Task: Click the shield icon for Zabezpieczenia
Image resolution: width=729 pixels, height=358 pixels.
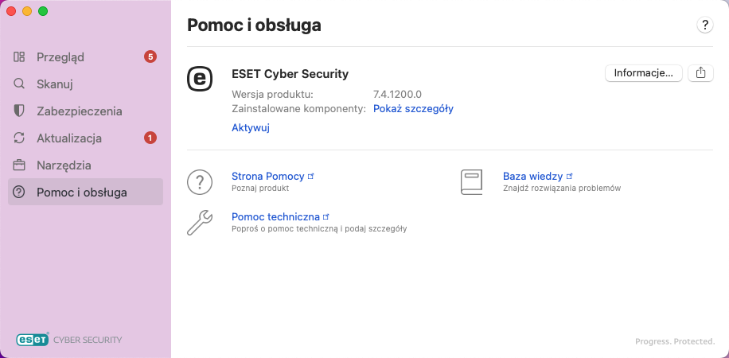Action: tap(20, 111)
